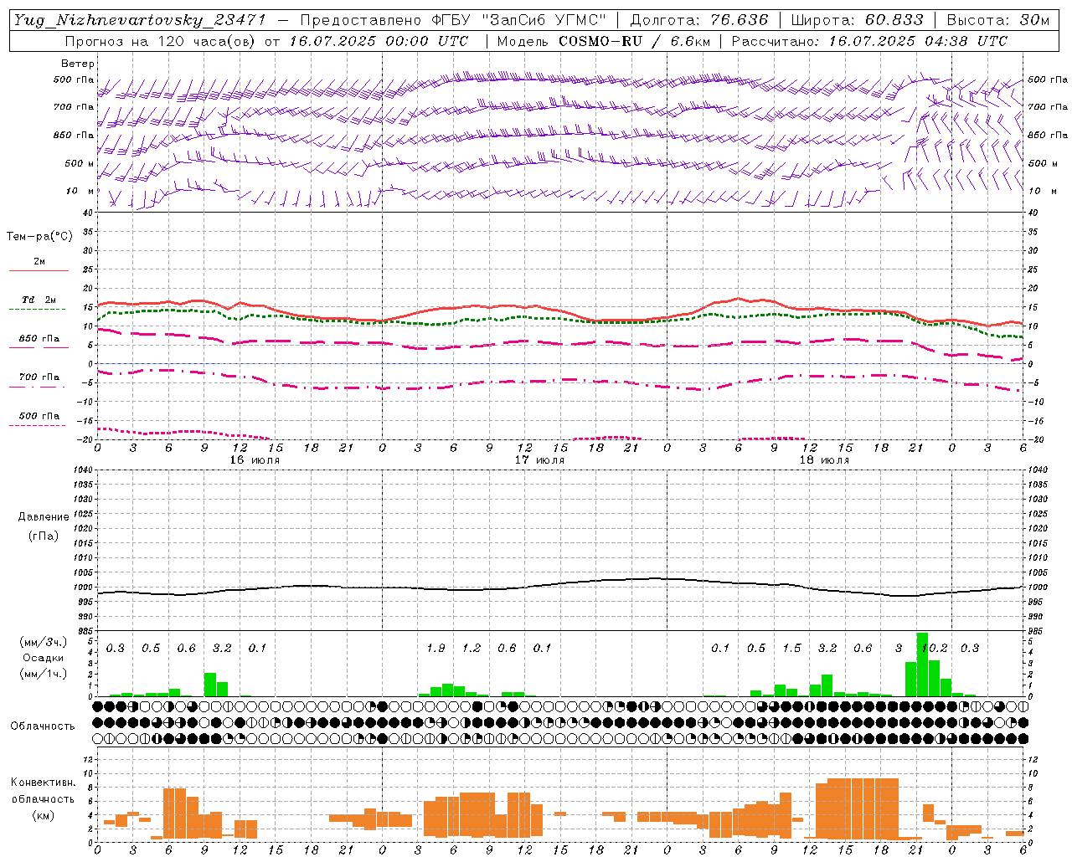Viewport: 1072px width, 857px height.
Task: Click the 2м temperature legend entry
Action: coord(39,262)
